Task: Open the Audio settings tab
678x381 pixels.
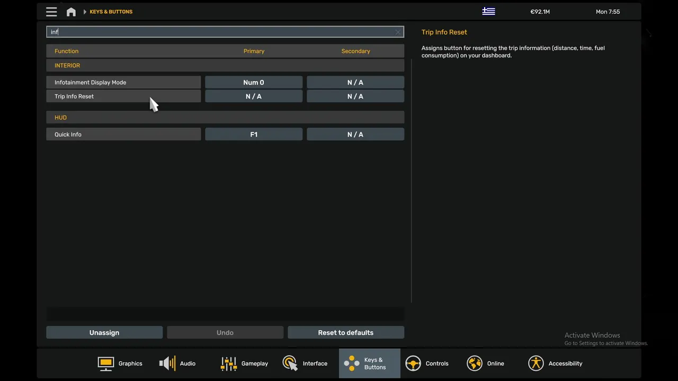Action: click(177, 364)
